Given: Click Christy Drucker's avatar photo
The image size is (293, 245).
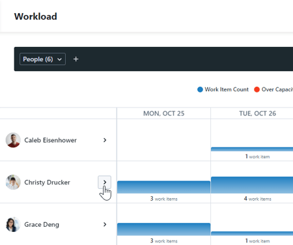Looking at the screenshot, I should click(x=13, y=182).
